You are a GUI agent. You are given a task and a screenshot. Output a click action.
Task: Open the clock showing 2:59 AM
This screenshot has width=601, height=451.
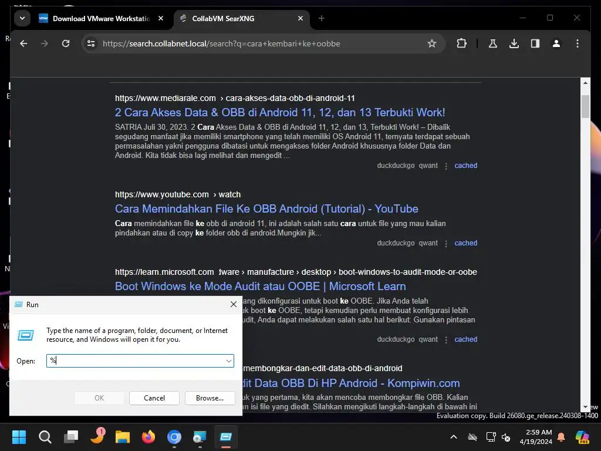click(536, 437)
